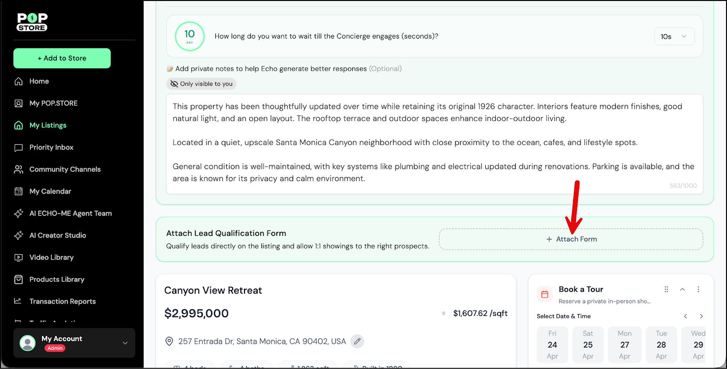Click the Add to Store button
Viewport: 727px width, 369px height.
pos(62,58)
